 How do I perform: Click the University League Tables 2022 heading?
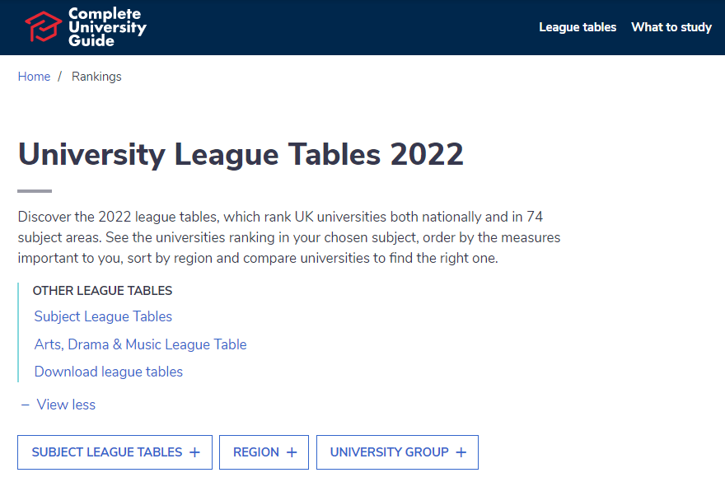click(241, 155)
